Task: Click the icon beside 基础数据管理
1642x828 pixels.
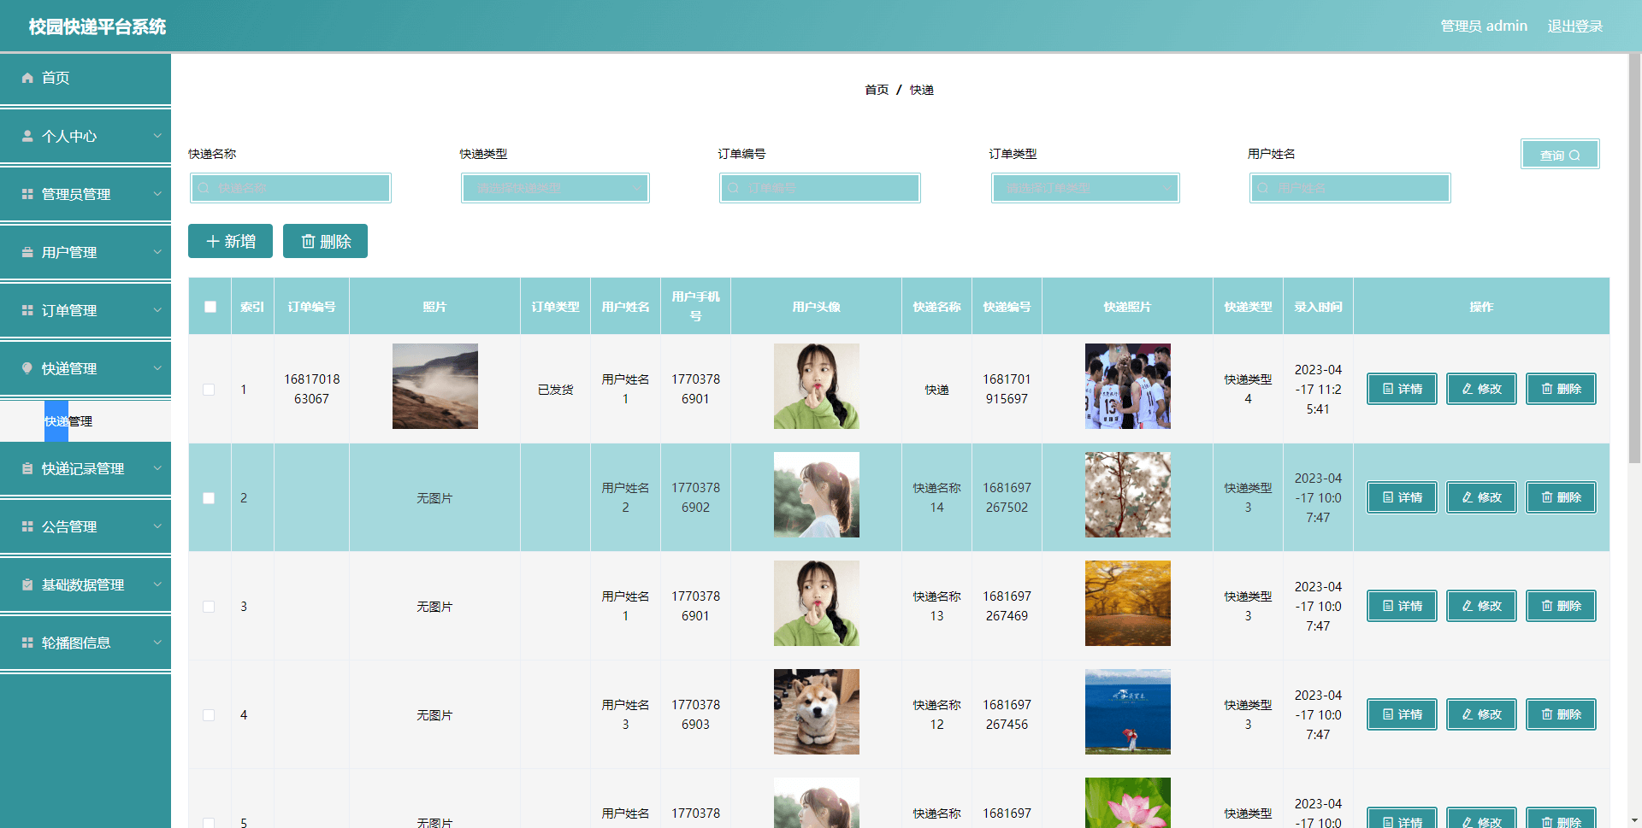Action: 27,584
